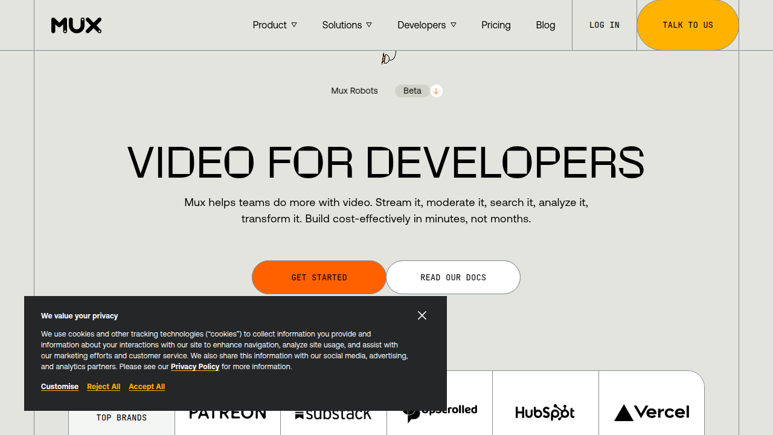
Task: Click the TOP BRANDS label
Action: pyautogui.click(x=121, y=417)
